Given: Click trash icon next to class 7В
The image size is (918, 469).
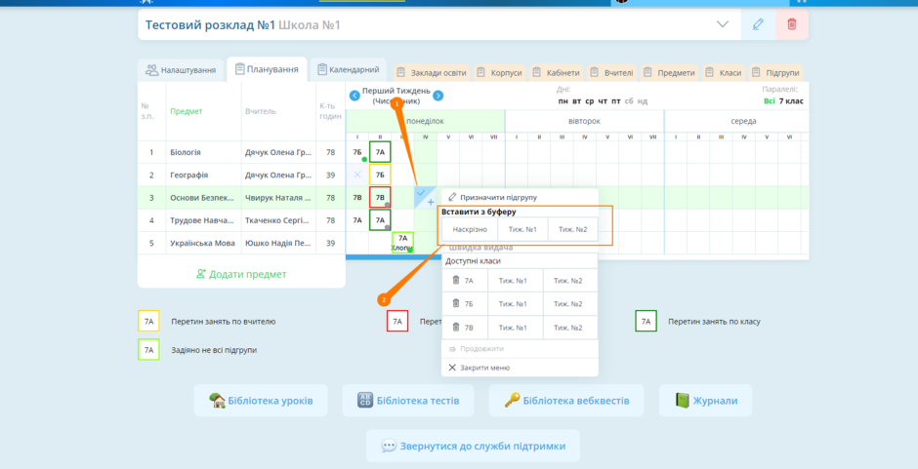Looking at the screenshot, I should 456,327.
